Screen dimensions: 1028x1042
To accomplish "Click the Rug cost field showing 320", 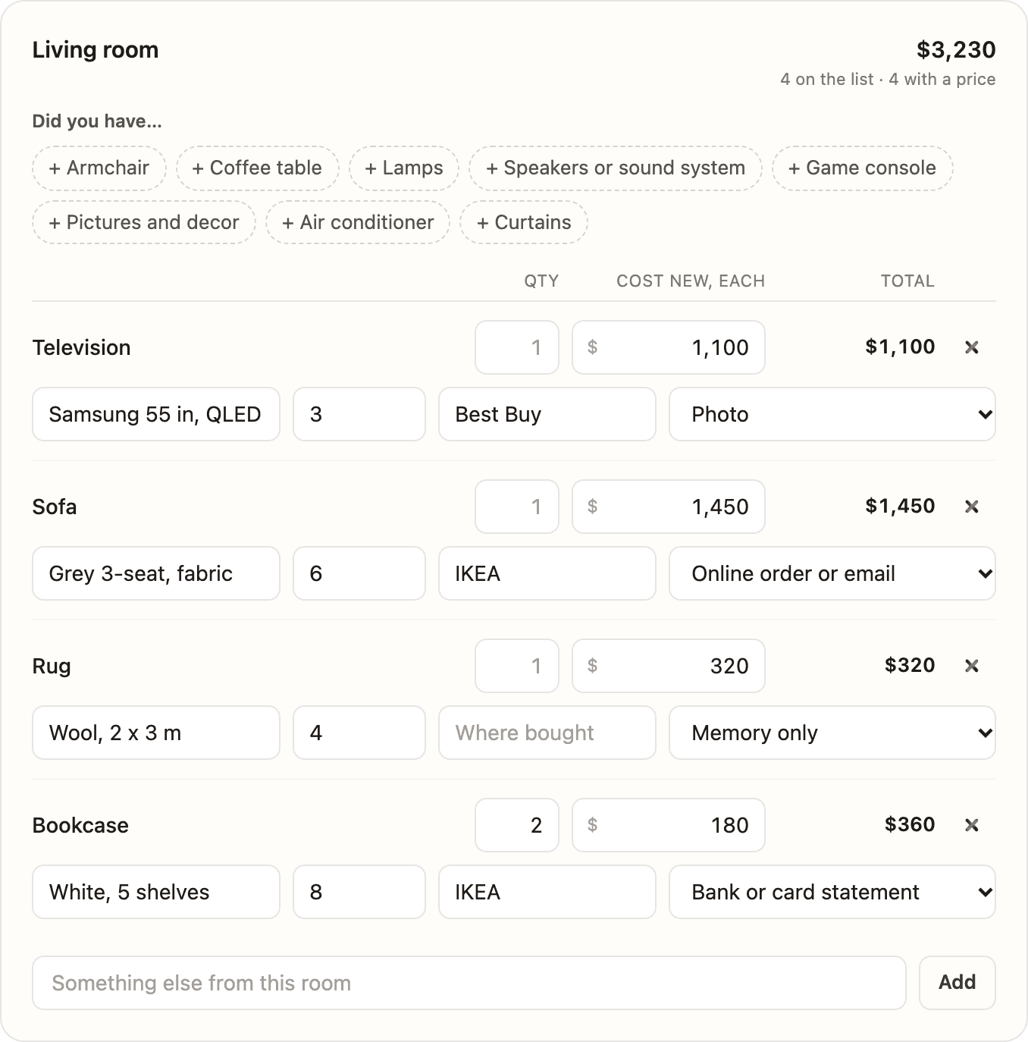I will click(669, 666).
